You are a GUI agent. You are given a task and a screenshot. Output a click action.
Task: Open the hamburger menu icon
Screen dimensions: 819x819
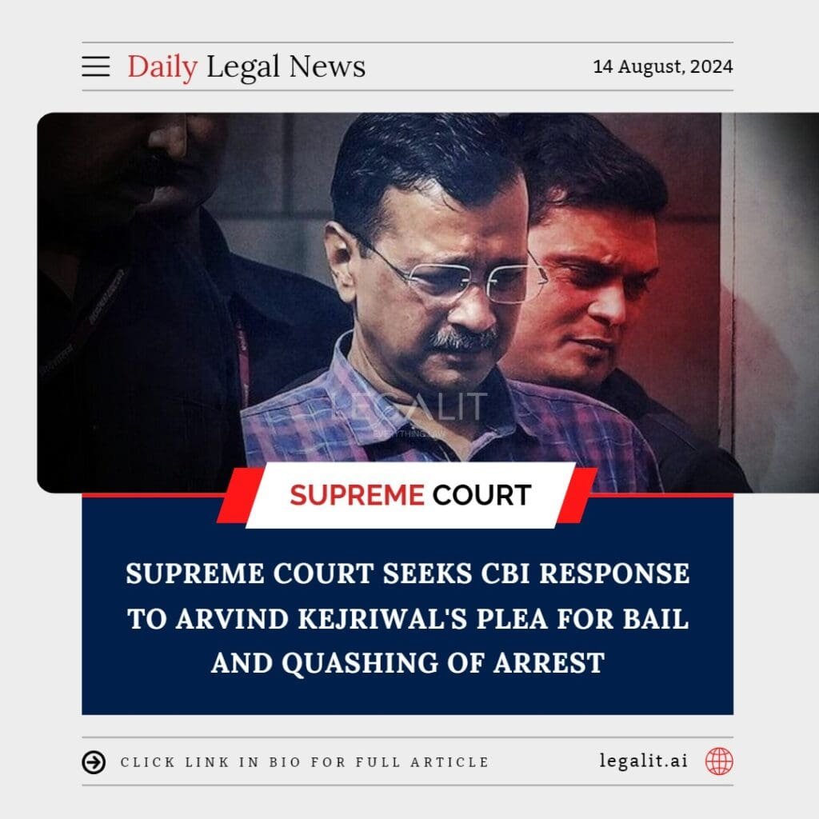(96, 66)
